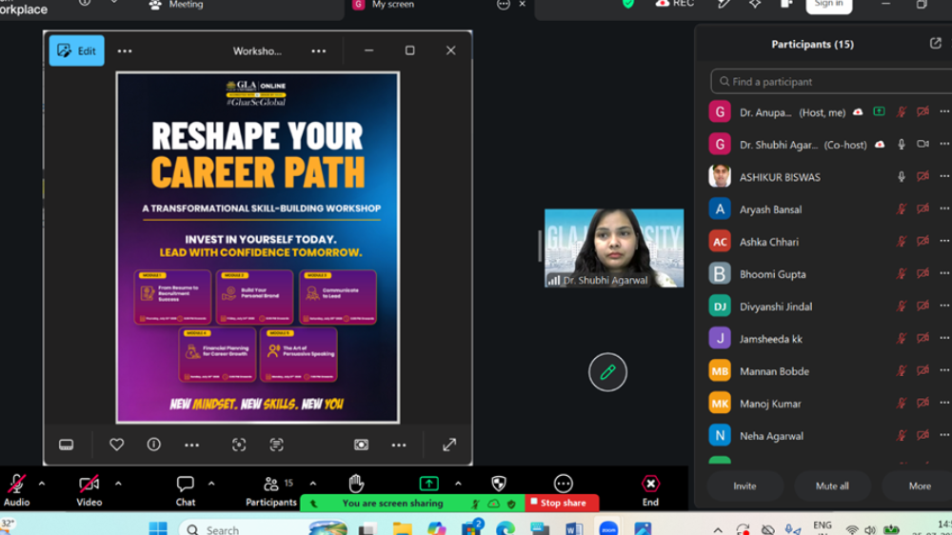The height and width of the screenshot is (535, 952).
Task: Toggle the Participants panel button
Action: pyautogui.click(x=270, y=490)
